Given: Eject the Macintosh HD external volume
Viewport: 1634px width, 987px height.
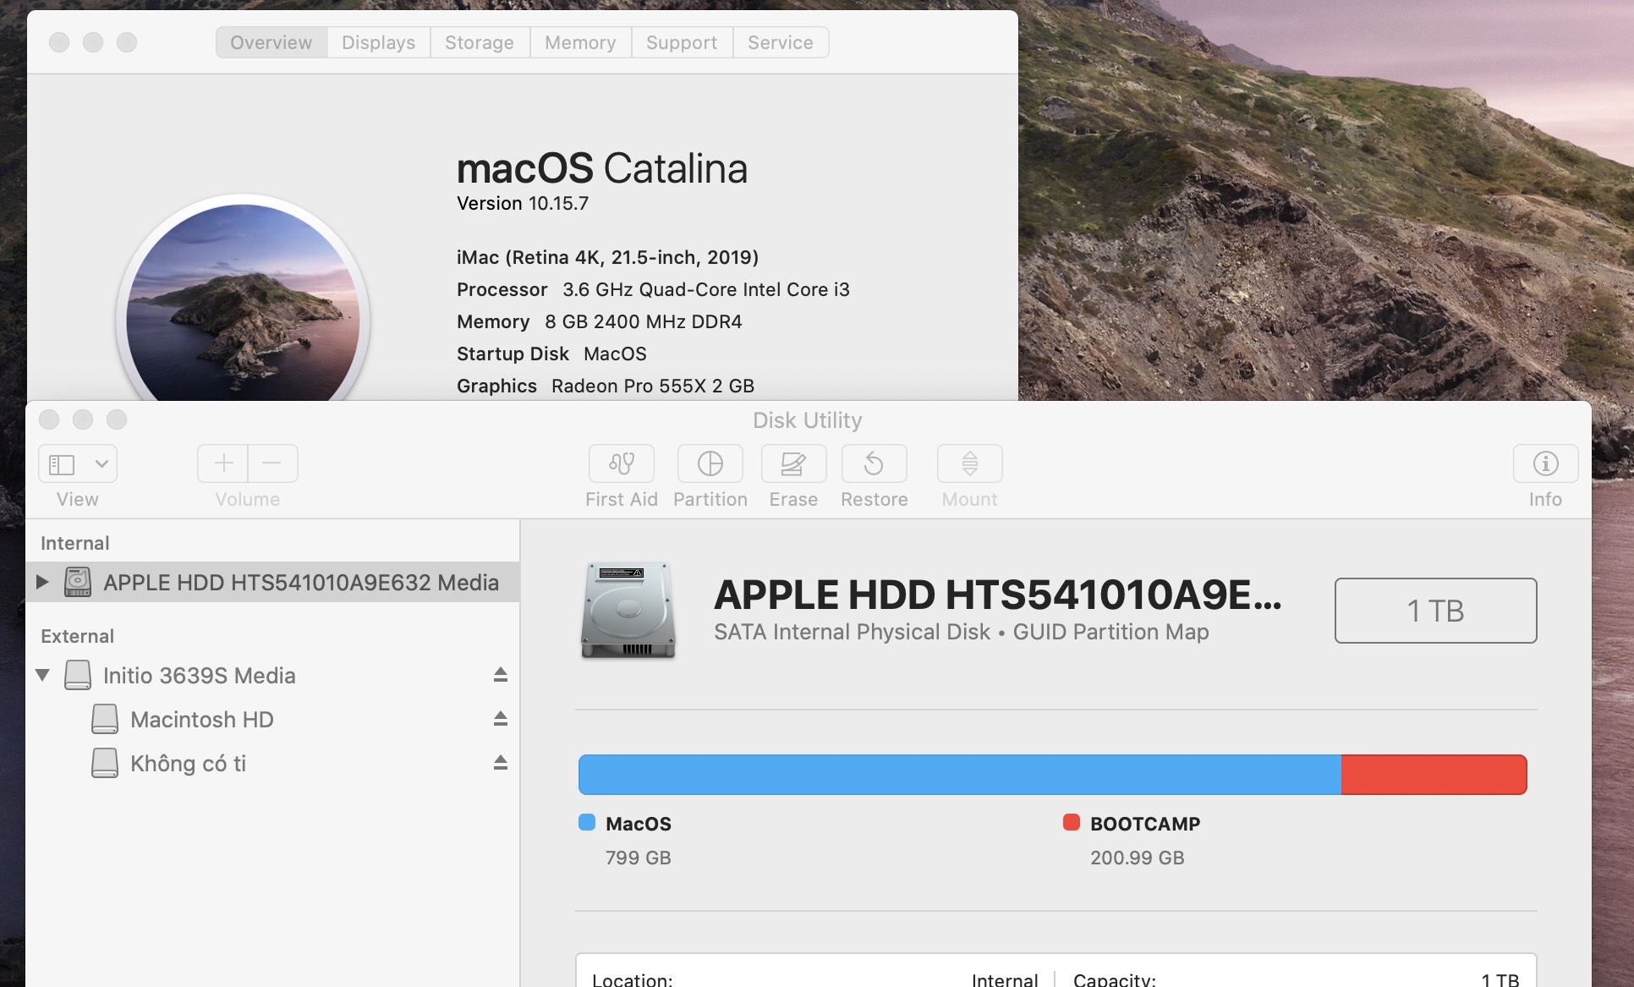Looking at the screenshot, I should 500,717.
